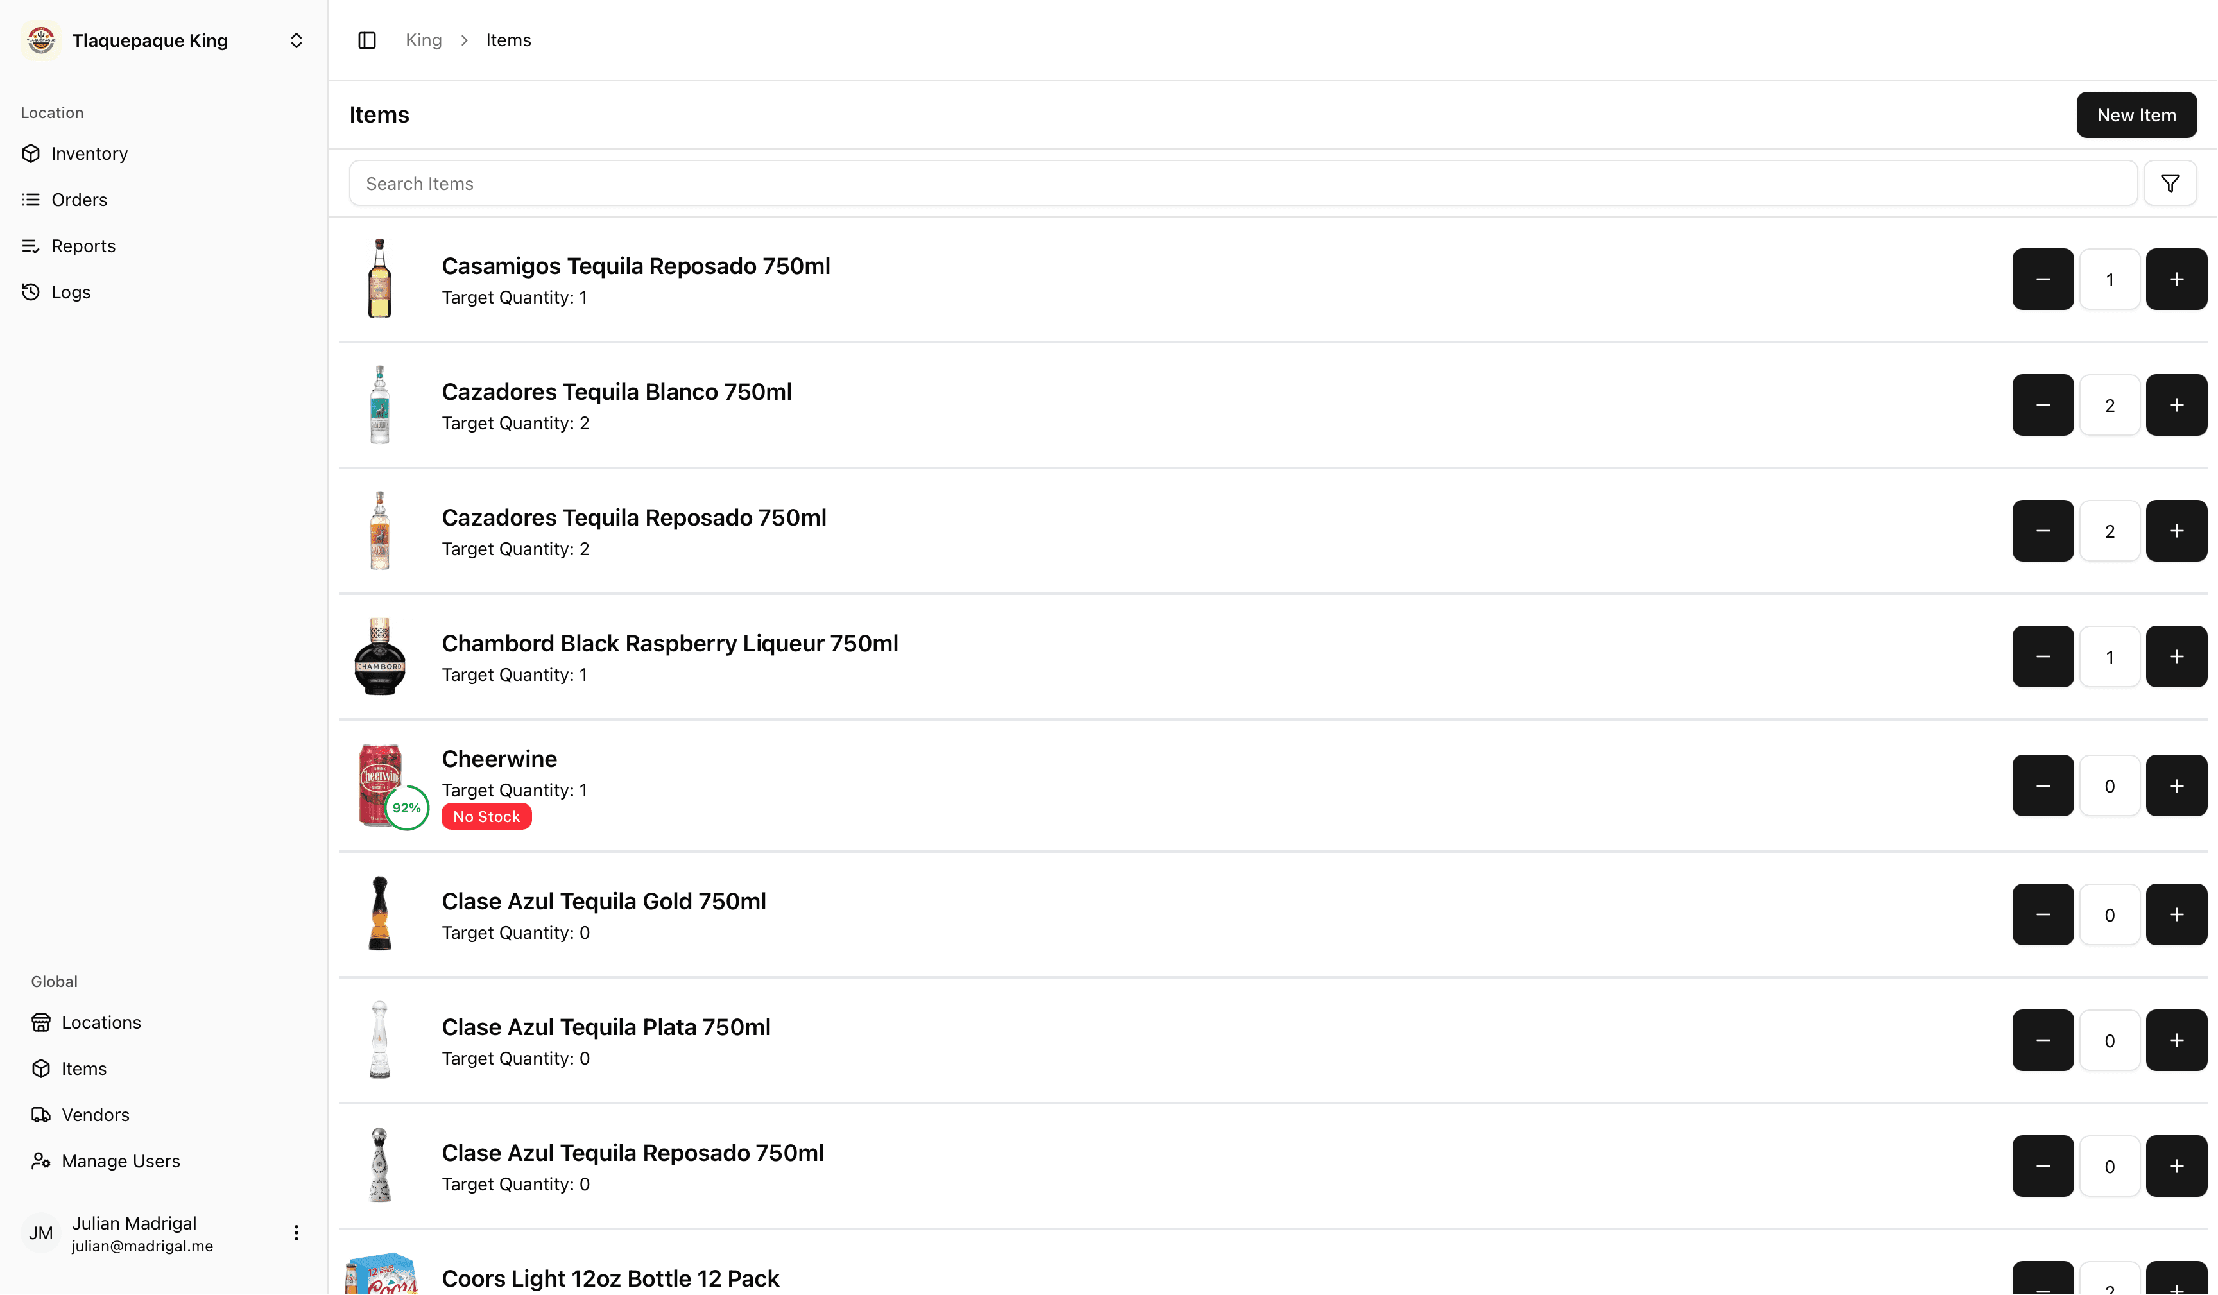
Task: Decrease Cheerwine quantity with minus
Action: [2043, 785]
